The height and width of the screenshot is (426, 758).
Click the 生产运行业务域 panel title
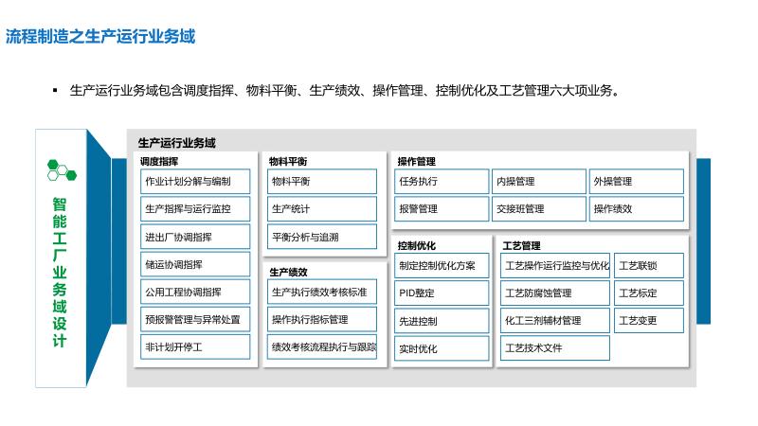coord(177,143)
